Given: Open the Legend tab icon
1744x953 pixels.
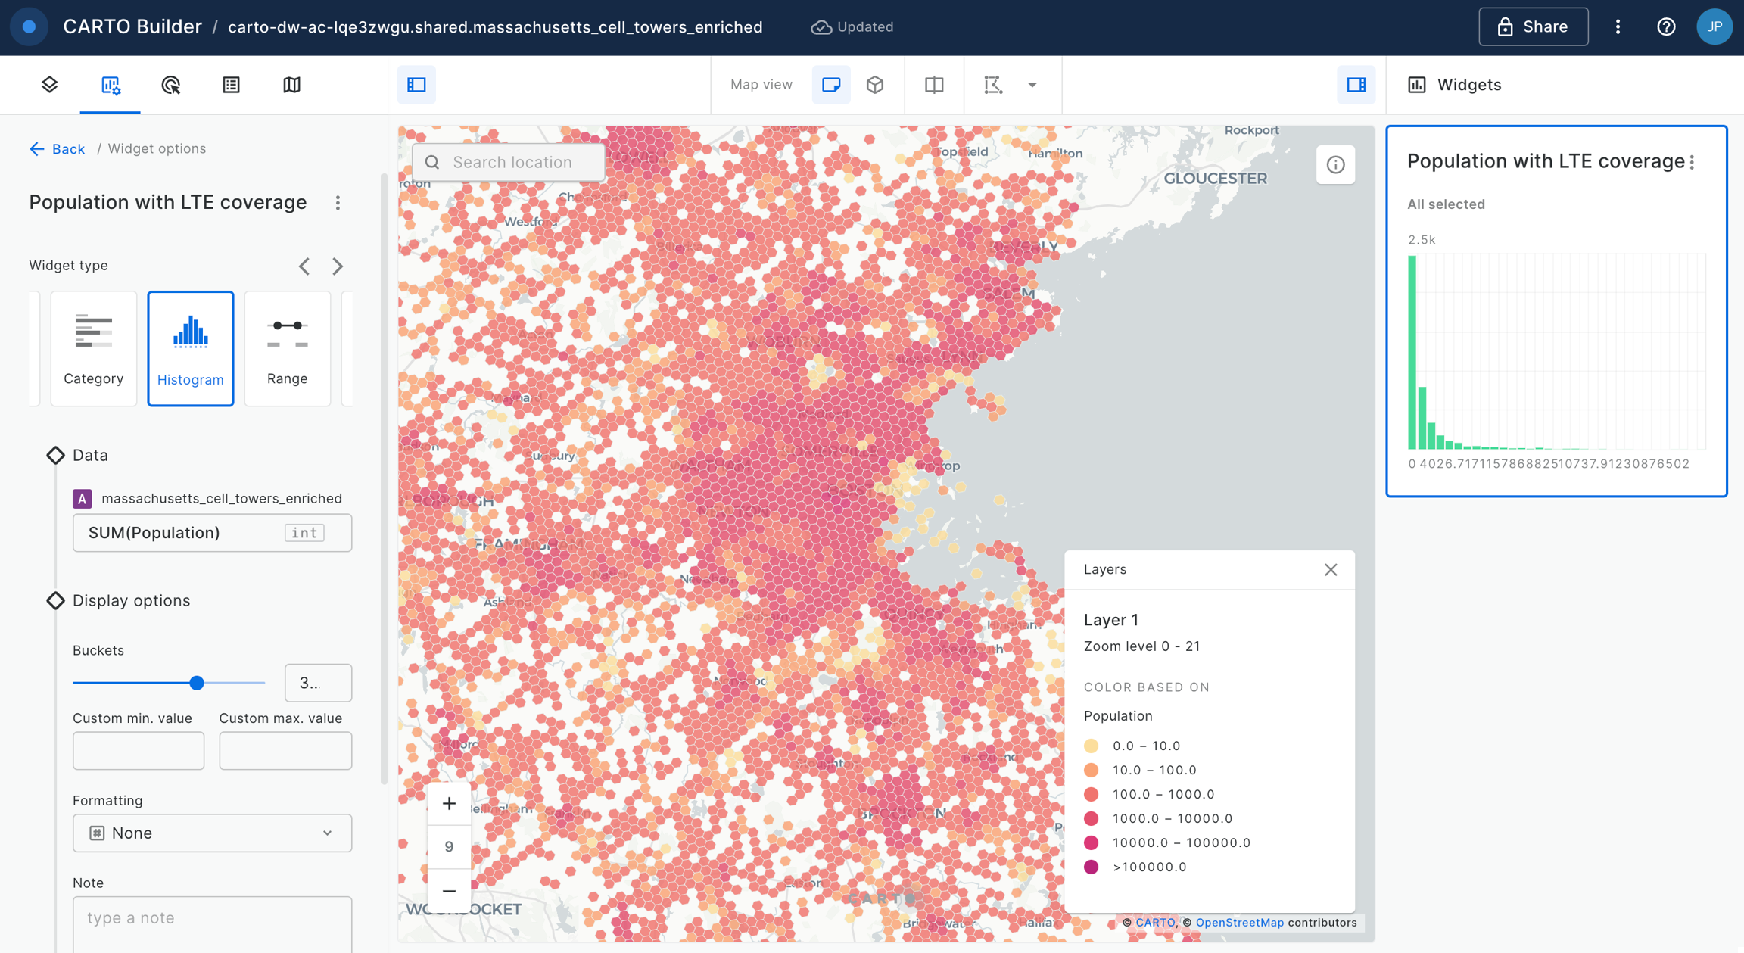Looking at the screenshot, I should tap(231, 85).
